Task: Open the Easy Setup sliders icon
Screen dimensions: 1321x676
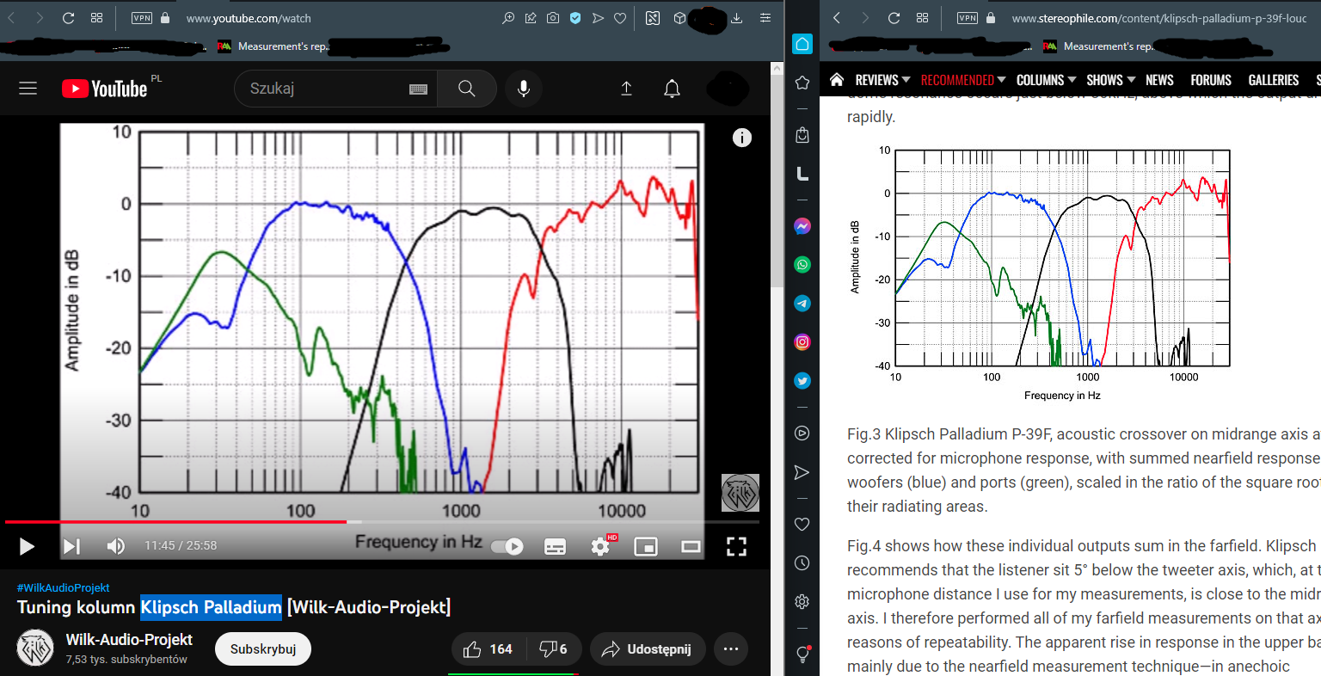Action: pos(765,18)
